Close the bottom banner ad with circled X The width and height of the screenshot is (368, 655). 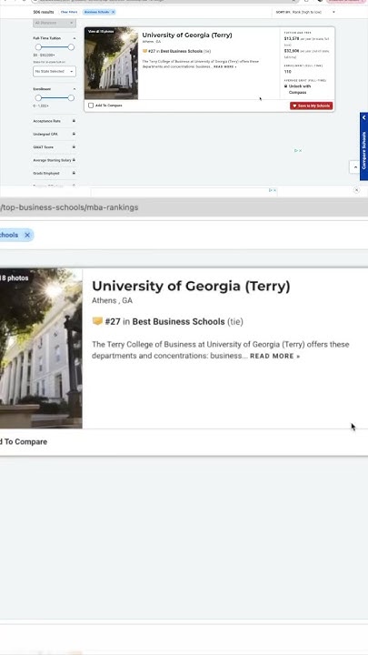click(356, 189)
